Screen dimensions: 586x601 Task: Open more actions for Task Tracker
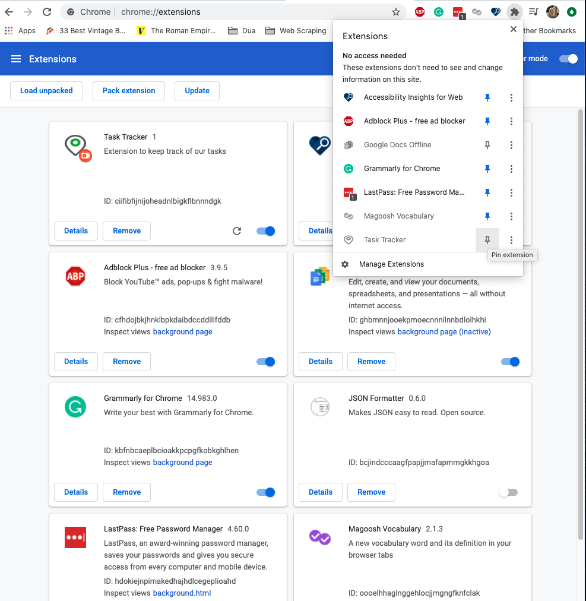(511, 240)
